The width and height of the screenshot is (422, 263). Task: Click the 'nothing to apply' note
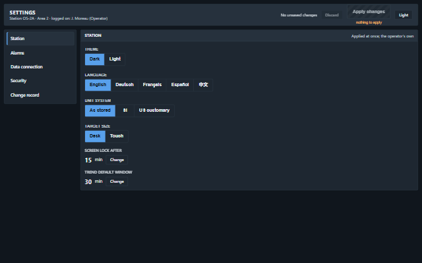click(369, 22)
